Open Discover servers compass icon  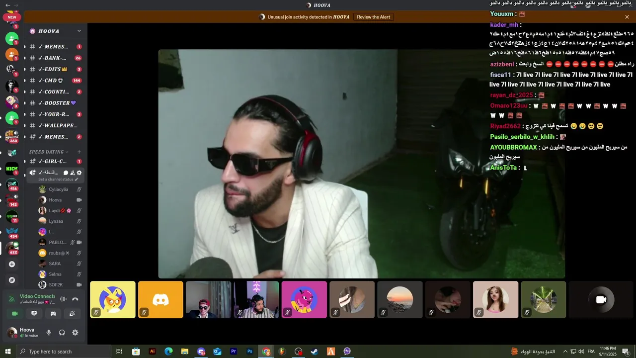(12, 280)
